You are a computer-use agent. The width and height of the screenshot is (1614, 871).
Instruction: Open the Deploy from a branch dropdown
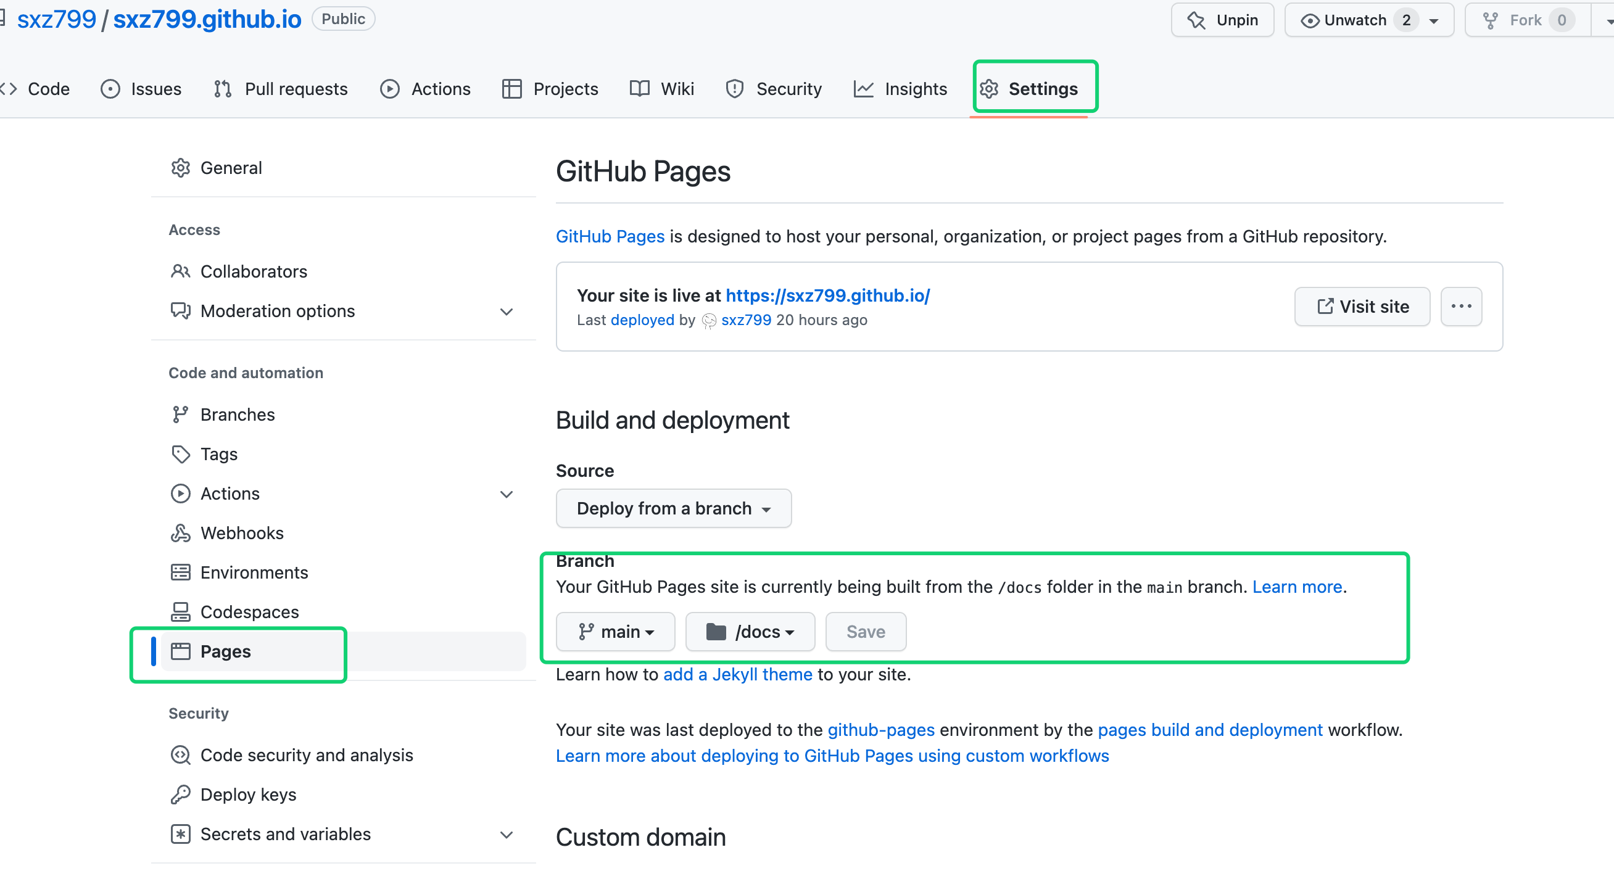(673, 508)
